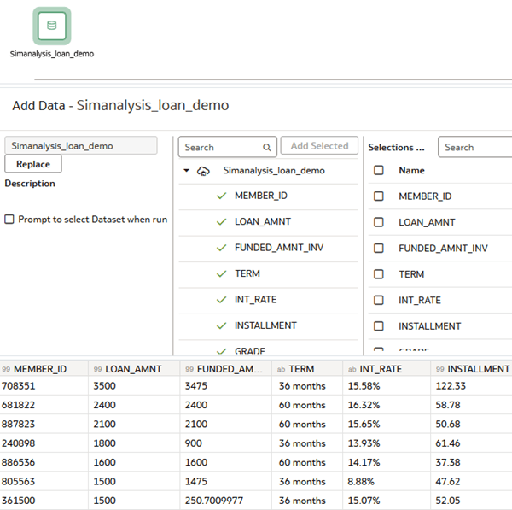Click the numeric type icon of INSTALLMENT header
This screenshot has height=510, width=512.
(x=439, y=369)
